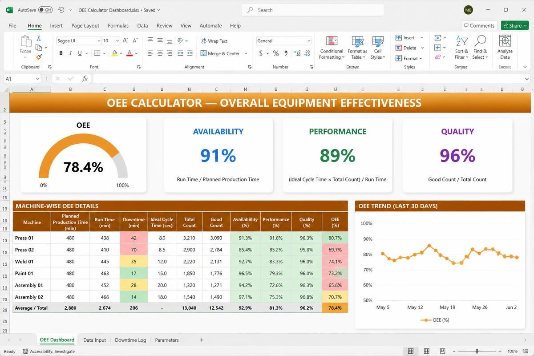Open the Insert ribbon tab
The height and width of the screenshot is (356, 534).
click(x=56, y=26)
